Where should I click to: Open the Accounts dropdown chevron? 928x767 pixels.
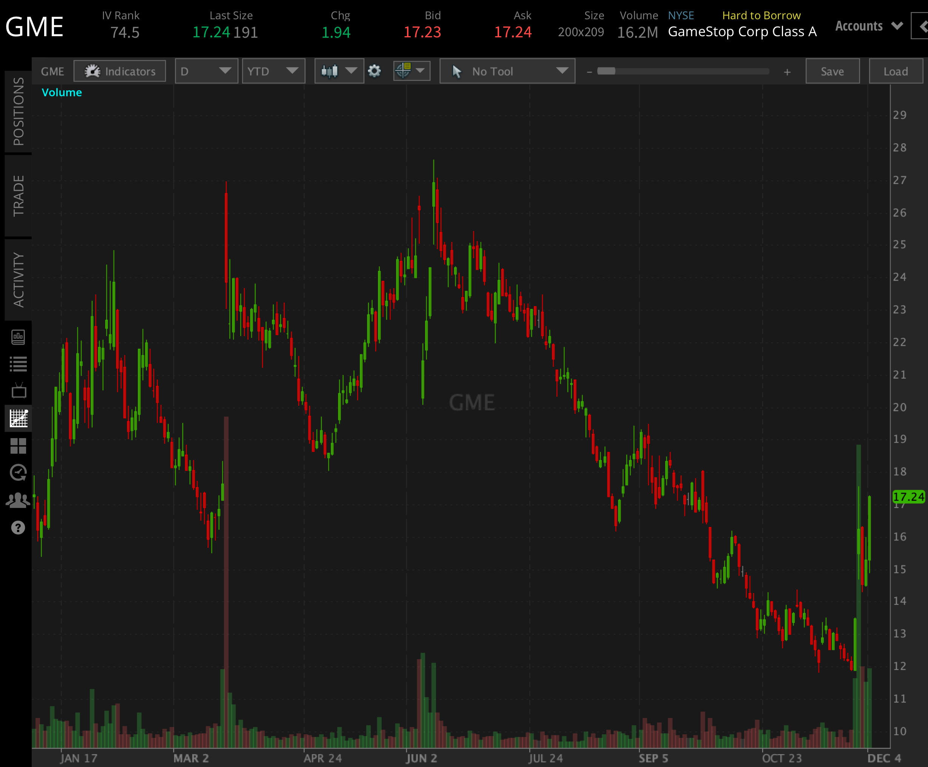897,26
